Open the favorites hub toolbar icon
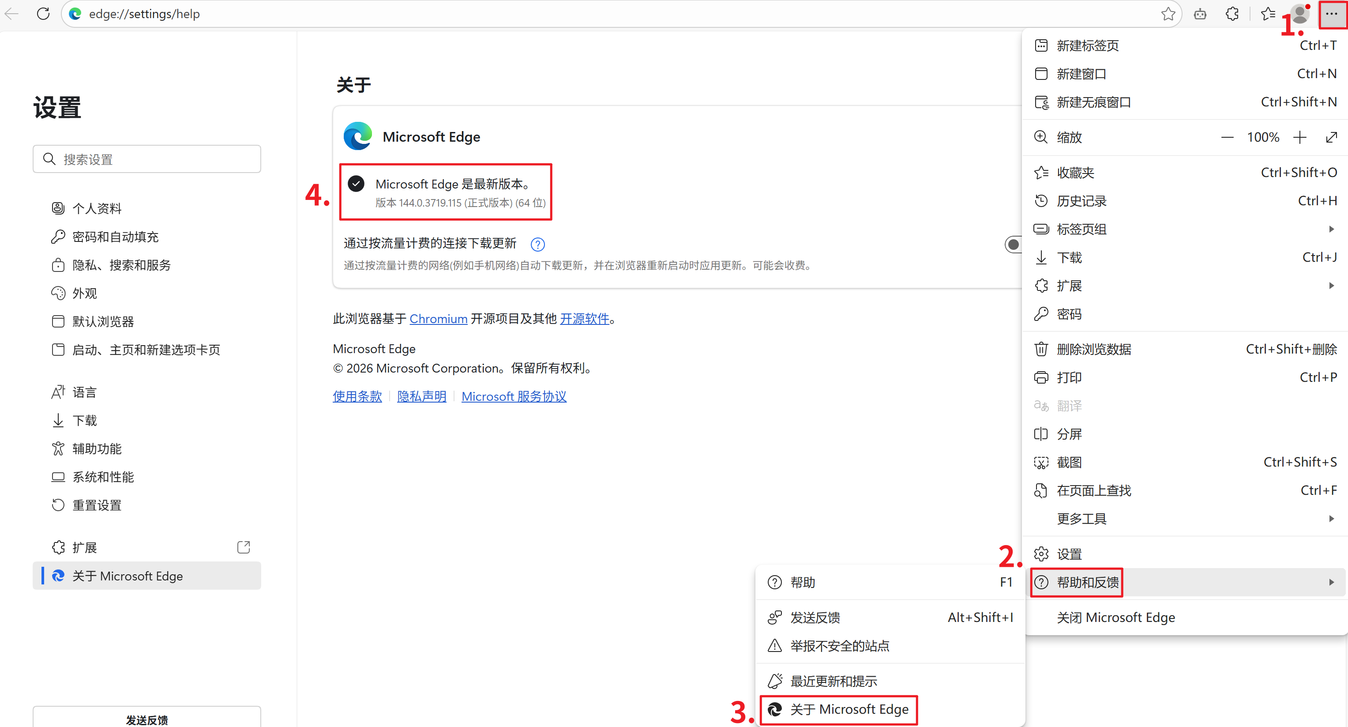1348x727 pixels. pyautogui.click(x=1267, y=14)
